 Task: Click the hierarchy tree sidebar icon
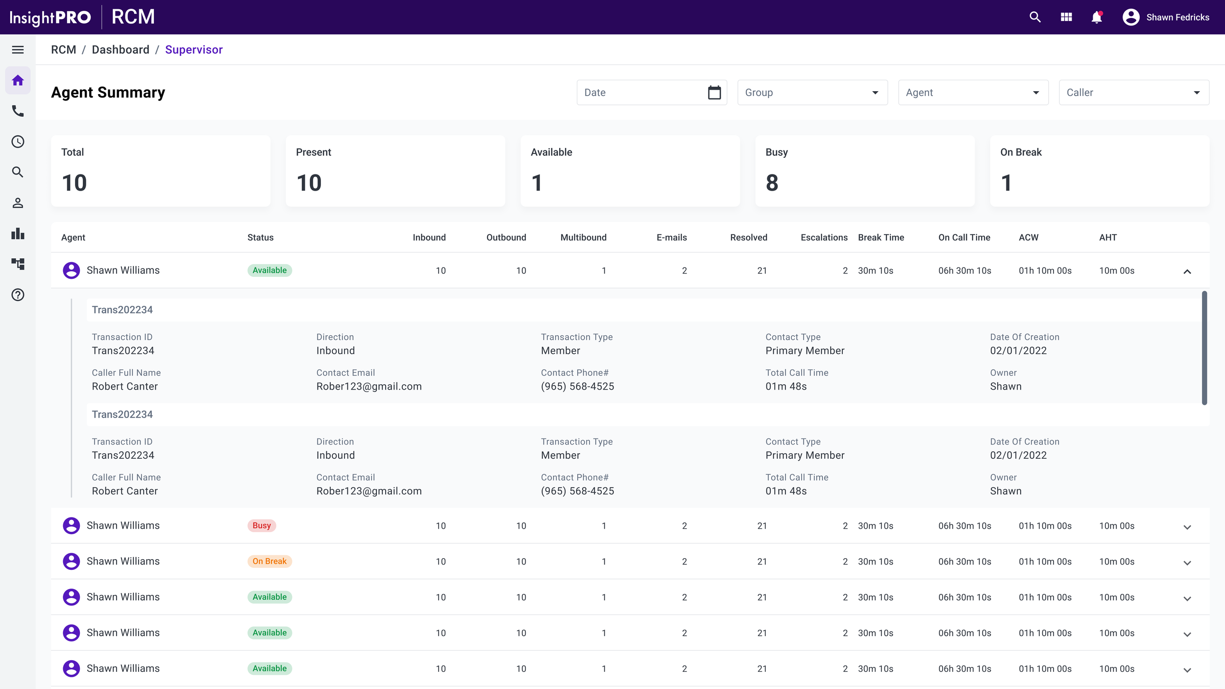pos(18,264)
